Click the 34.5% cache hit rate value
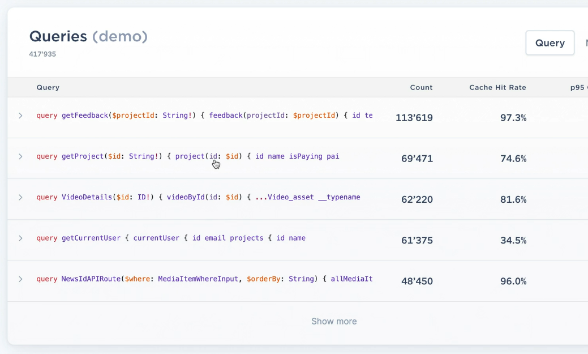The width and height of the screenshot is (588, 354). [513, 240]
